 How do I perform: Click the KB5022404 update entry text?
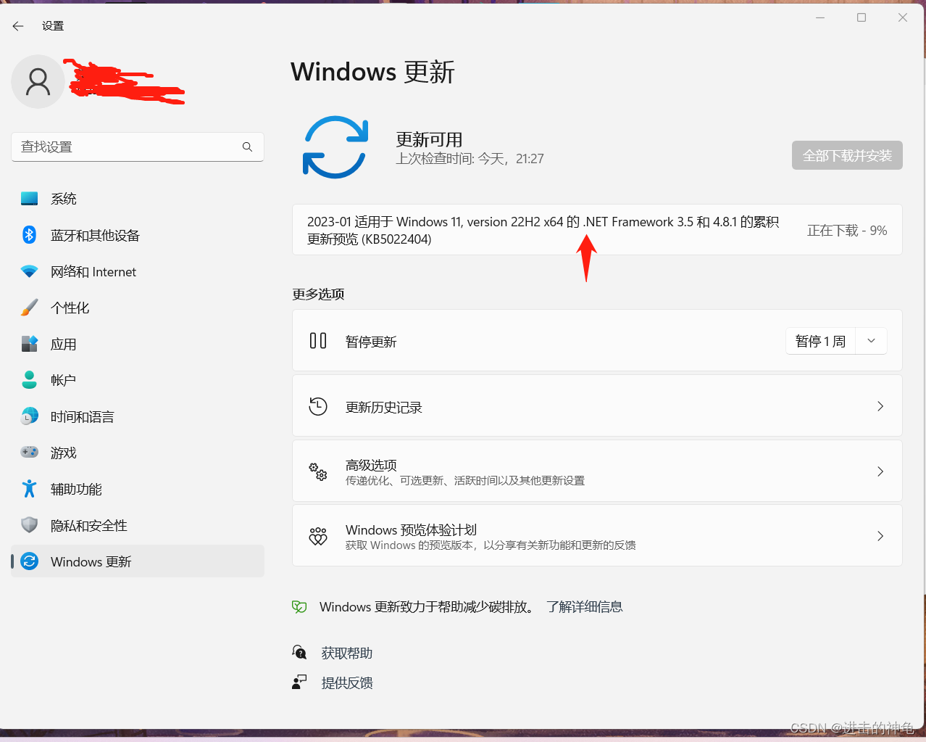[543, 230]
